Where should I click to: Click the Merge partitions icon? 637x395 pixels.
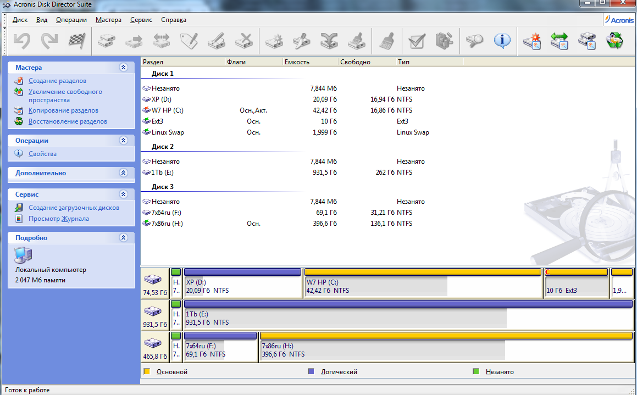click(329, 41)
